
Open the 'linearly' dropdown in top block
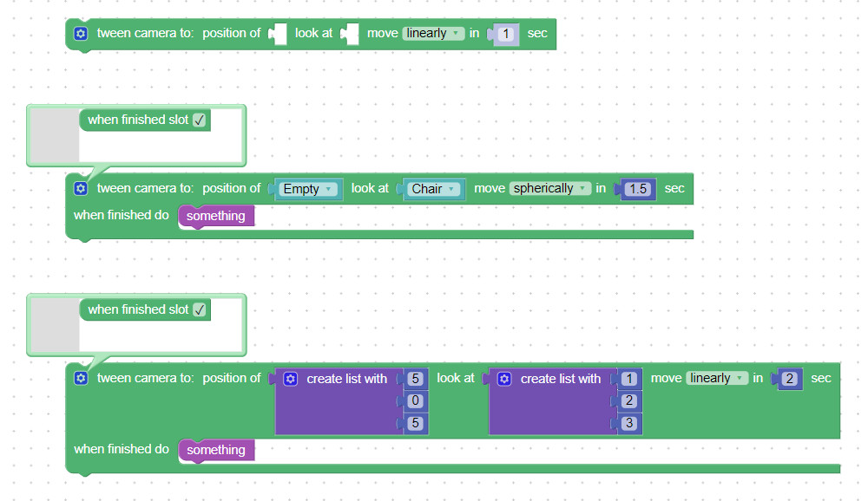coord(432,34)
